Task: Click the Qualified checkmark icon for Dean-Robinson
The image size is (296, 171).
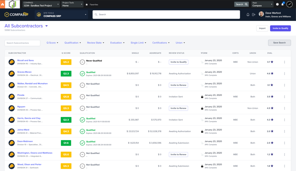Action: tap(82, 143)
